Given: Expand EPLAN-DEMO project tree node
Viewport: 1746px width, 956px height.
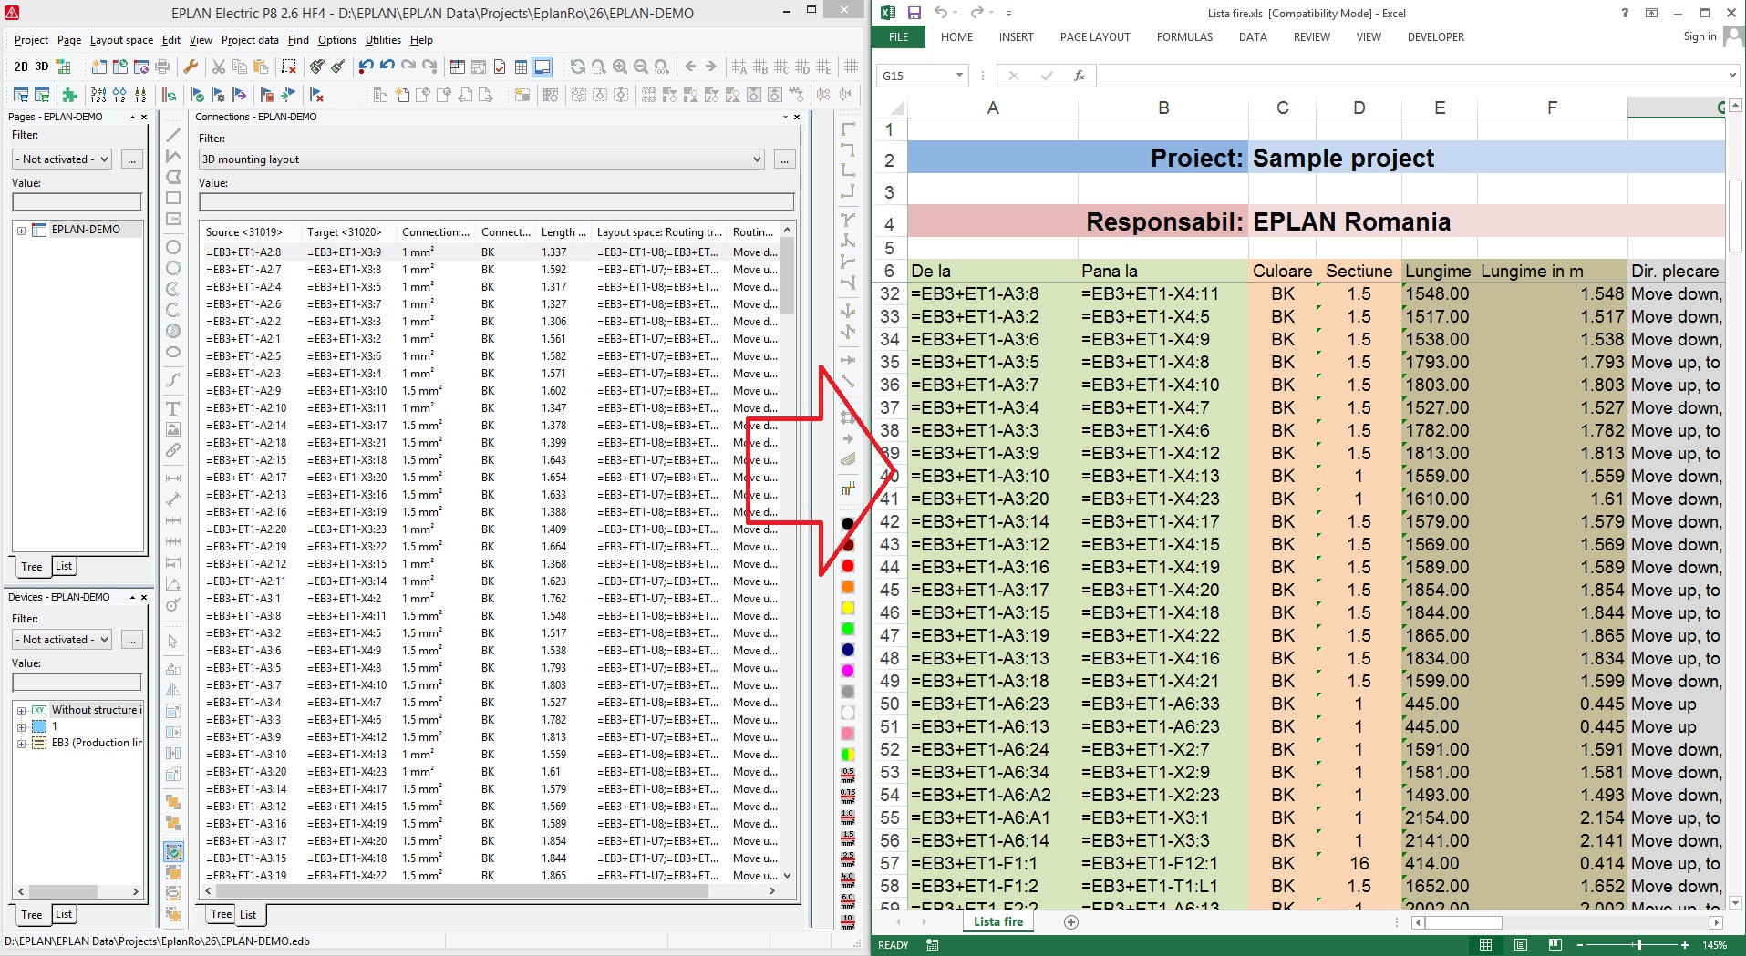Looking at the screenshot, I should [x=21, y=231].
